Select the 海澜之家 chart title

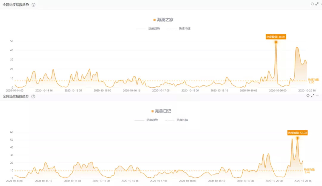[x=165, y=20]
